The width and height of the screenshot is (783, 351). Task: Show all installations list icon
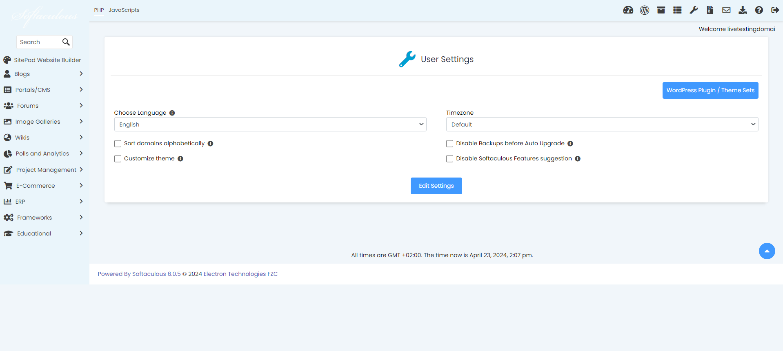tap(677, 10)
